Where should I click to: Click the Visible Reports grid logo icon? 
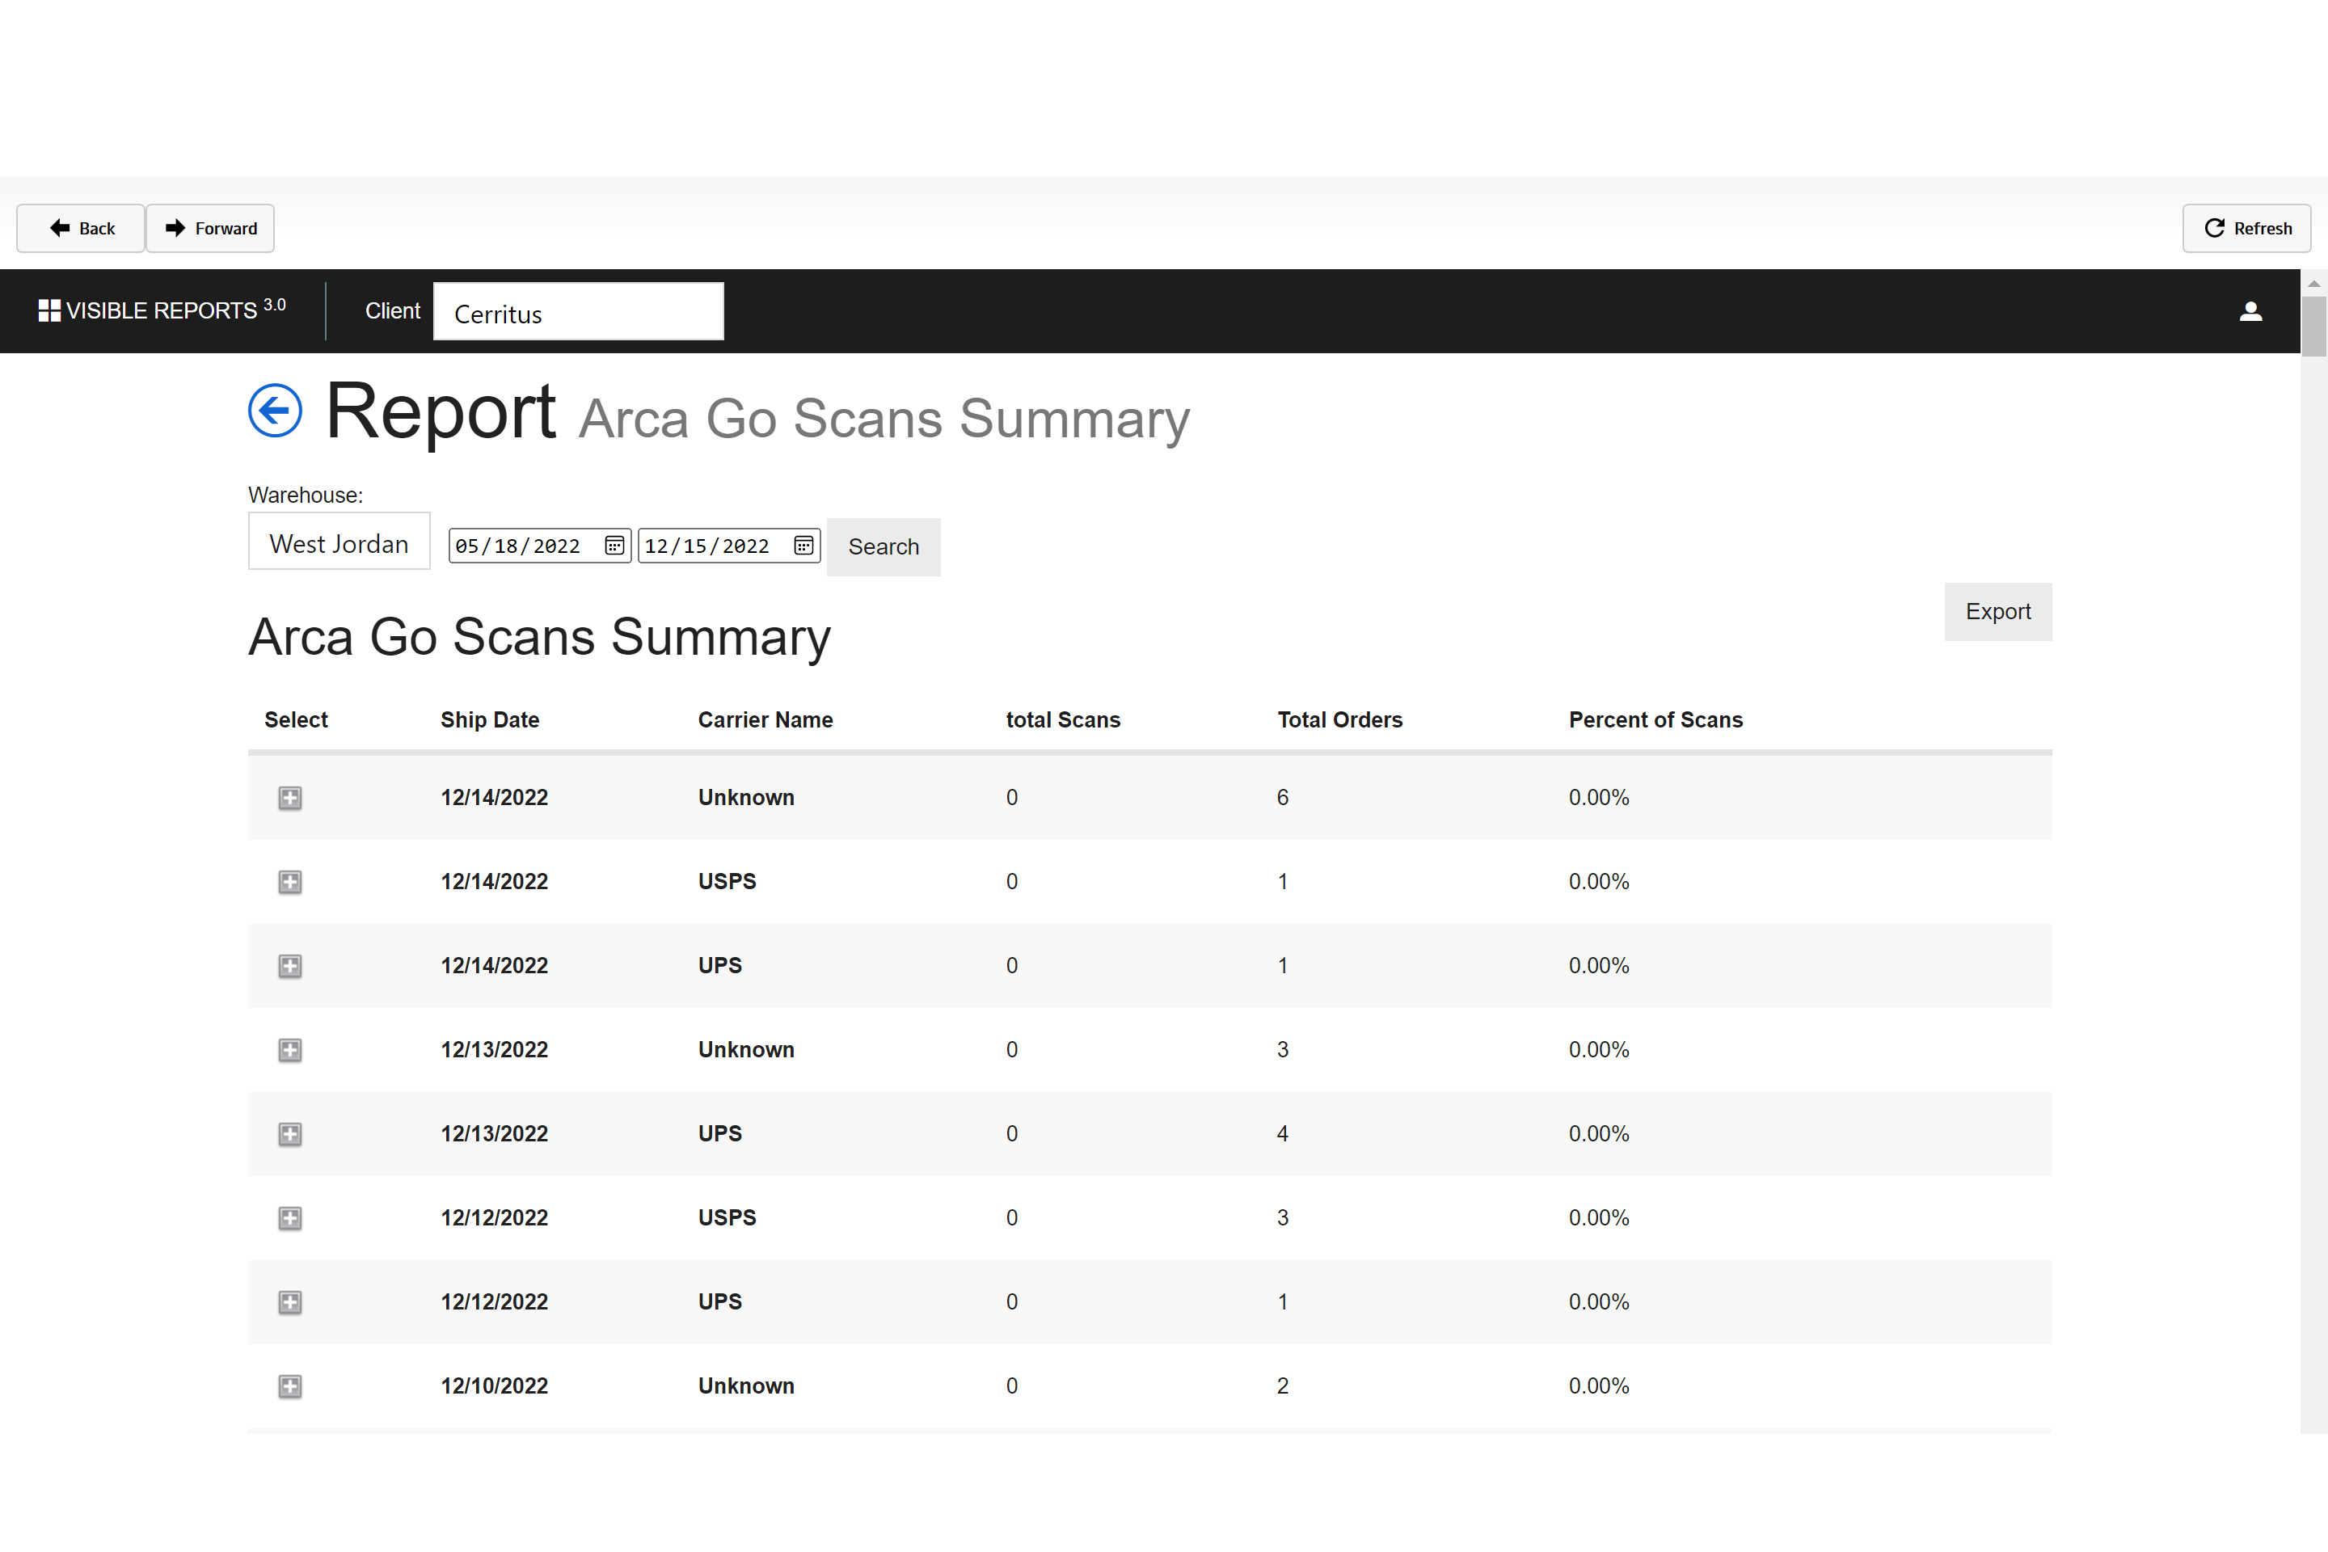(49, 310)
